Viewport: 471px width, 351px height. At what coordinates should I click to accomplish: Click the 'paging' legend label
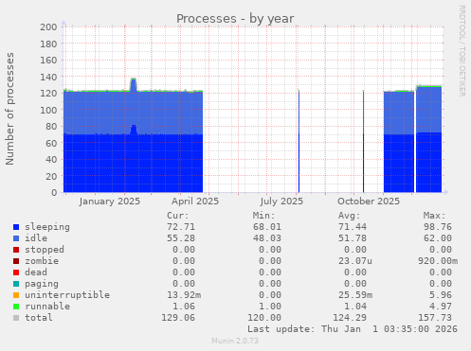pyautogui.click(x=42, y=284)
